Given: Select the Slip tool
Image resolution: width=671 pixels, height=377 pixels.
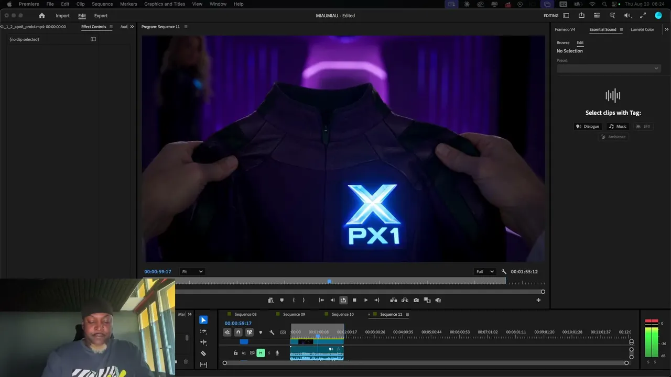Looking at the screenshot, I should coord(203,364).
